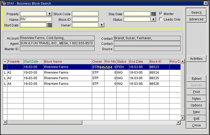Open the Notes button
210x135 pixels.
[x=196, y=99]
